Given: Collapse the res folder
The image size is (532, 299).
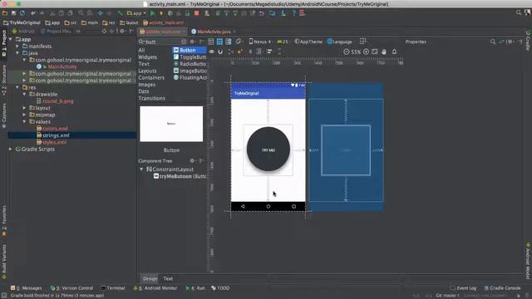Looking at the screenshot, I should click(17, 87).
